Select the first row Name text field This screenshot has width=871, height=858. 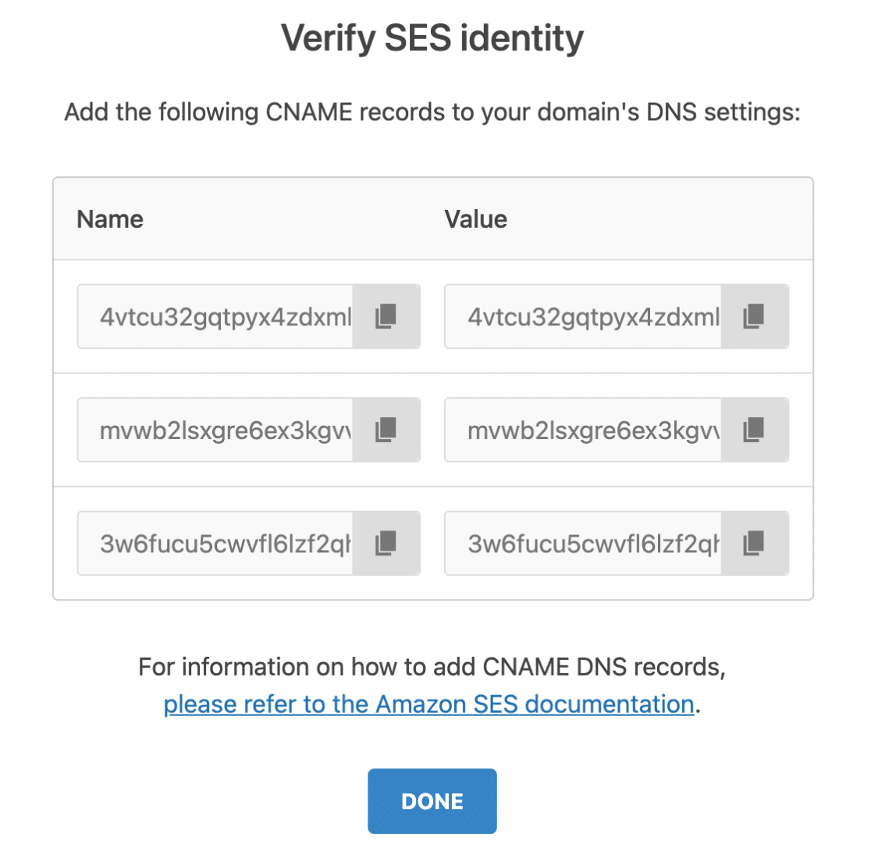click(215, 317)
